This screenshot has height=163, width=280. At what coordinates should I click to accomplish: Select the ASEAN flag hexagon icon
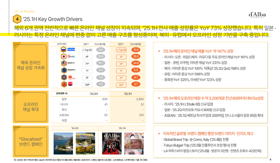point(64,77)
